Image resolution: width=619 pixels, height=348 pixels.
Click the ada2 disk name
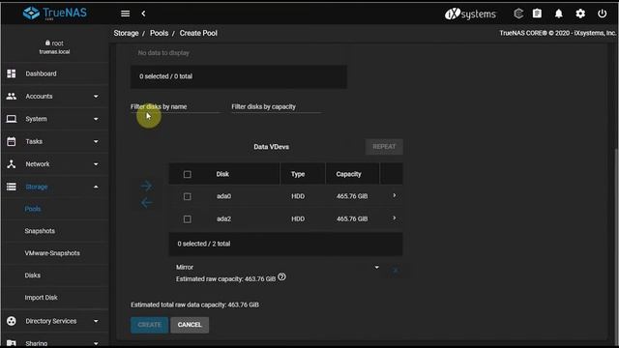click(223, 218)
